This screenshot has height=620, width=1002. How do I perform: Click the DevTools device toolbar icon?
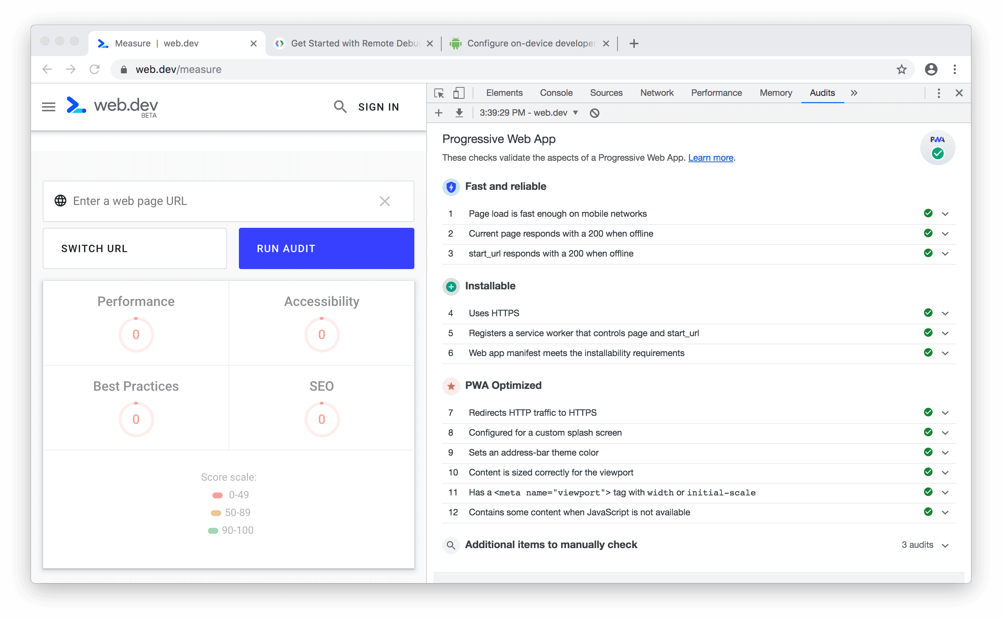pyautogui.click(x=458, y=93)
